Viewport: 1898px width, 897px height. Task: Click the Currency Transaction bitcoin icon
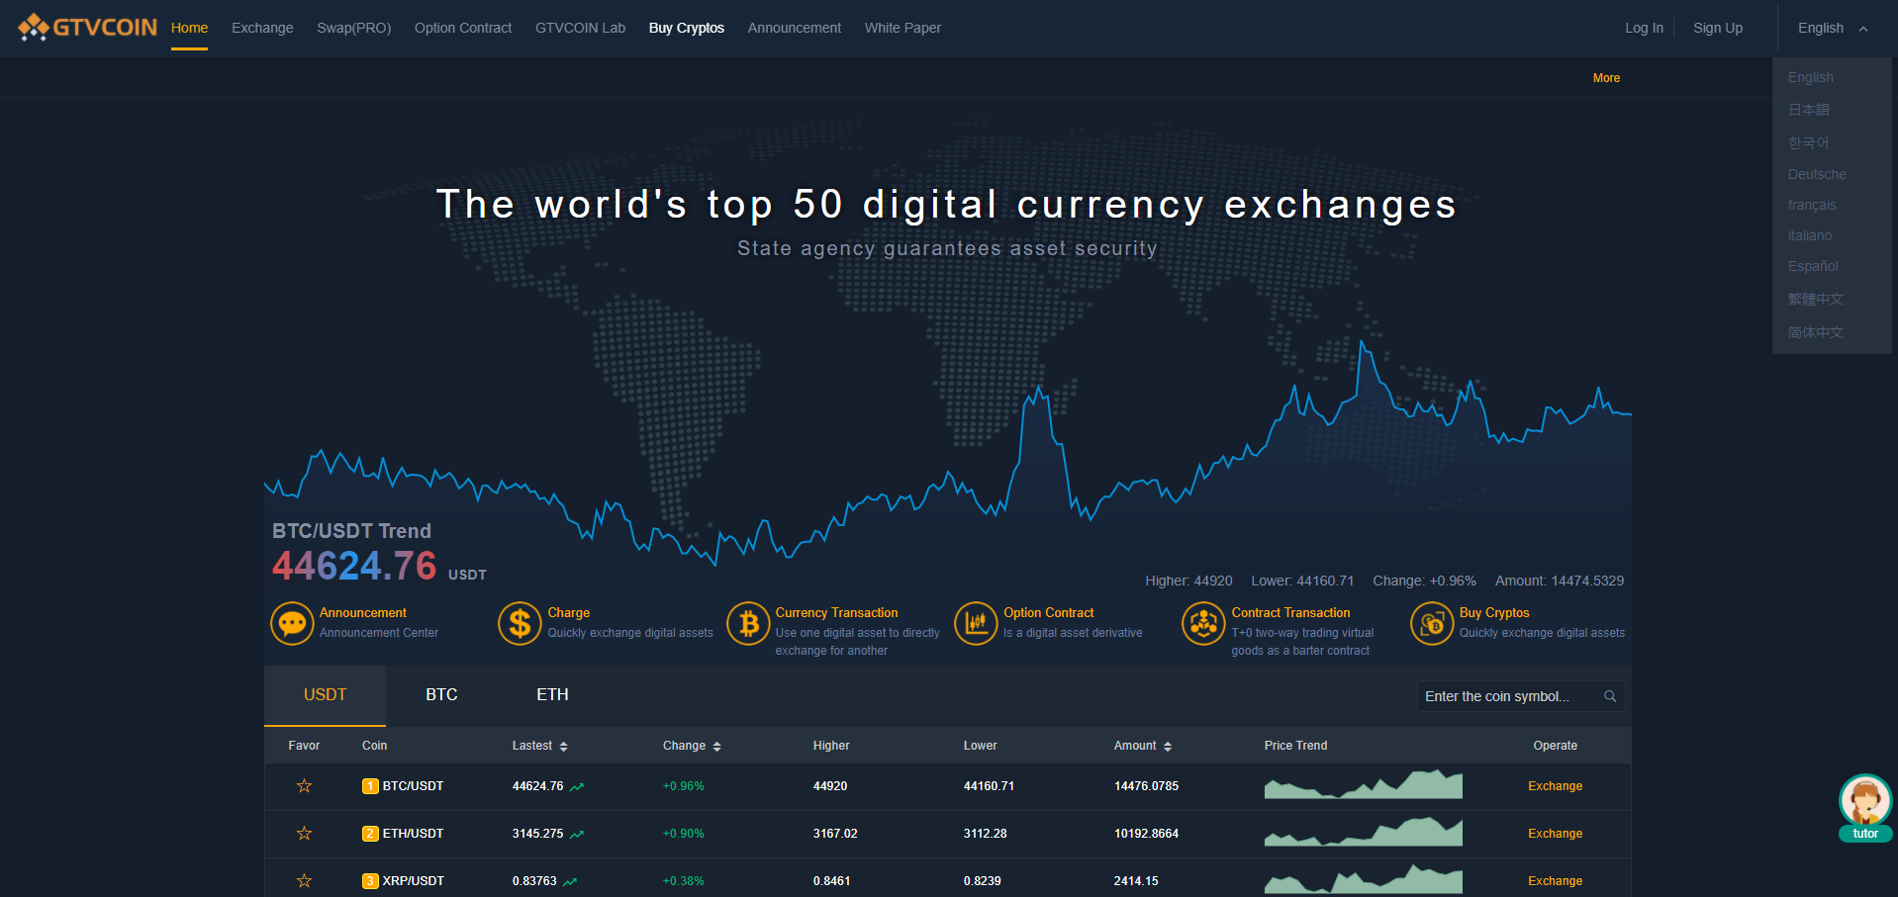(x=748, y=623)
